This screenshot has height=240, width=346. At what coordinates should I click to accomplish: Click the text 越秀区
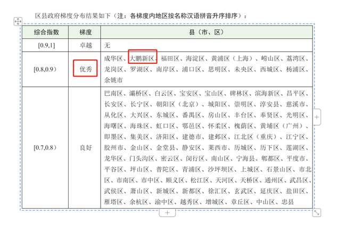coord(190,202)
